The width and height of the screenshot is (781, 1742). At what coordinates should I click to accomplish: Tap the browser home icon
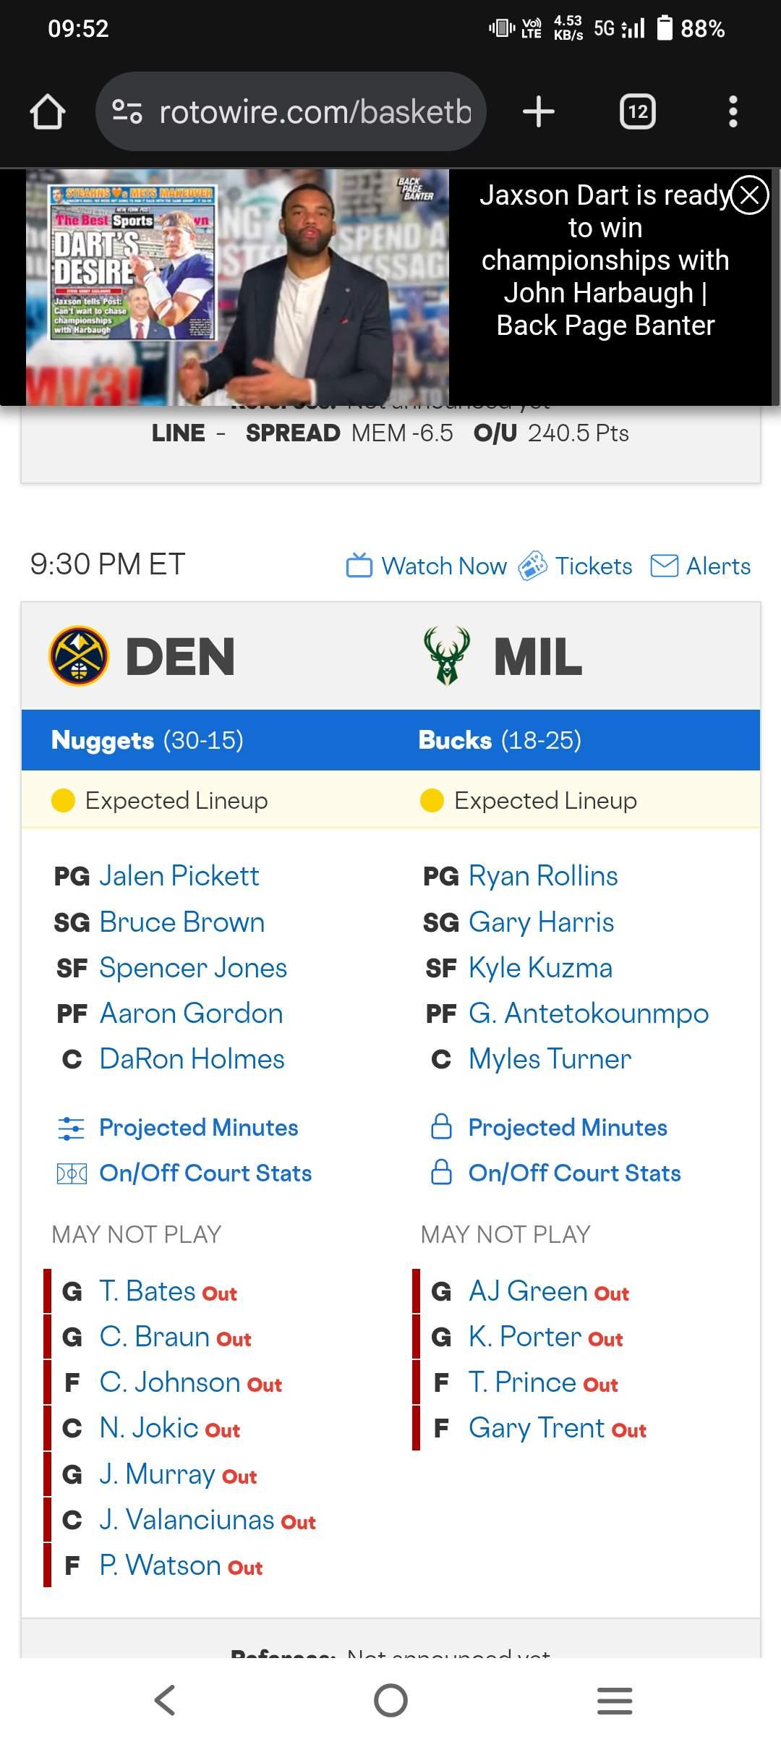48,112
